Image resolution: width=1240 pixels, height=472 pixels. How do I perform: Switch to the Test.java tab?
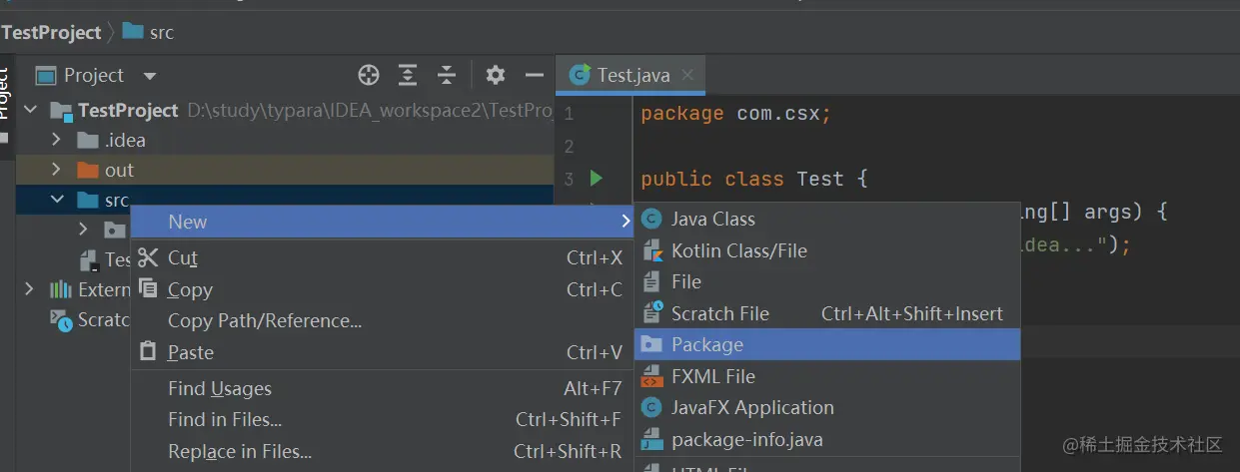pos(632,75)
